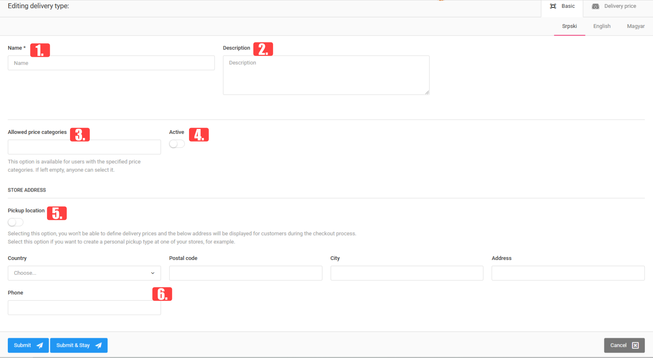Enable the Pickup location switch
Viewport: 653px width, 358px height.
pyautogui.click(x=16, y=222)
